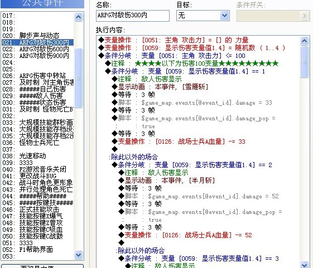Select event 034: 大规模技能存档
313x268 pixels.
[38, 129]
